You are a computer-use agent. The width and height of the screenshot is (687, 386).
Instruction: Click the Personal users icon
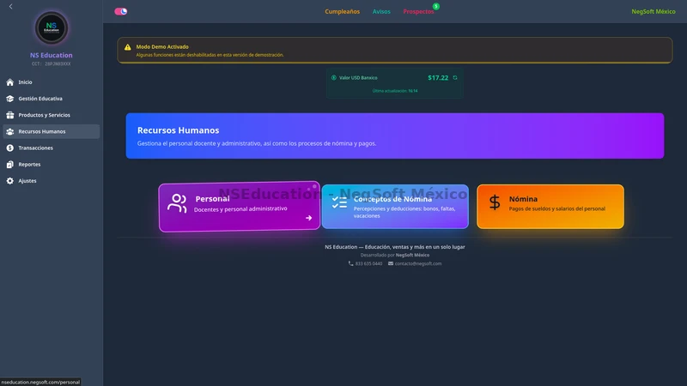pos(177,203)
